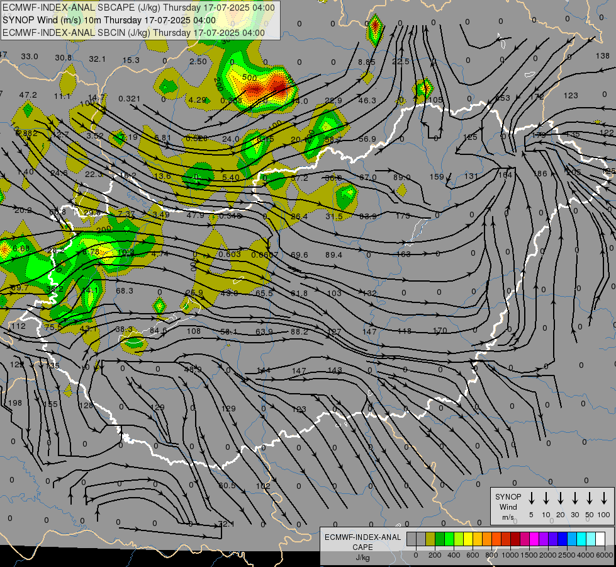Select the pure yellow CAPE legend swatch
616x567 pixels.
click(x=468, y=539)
